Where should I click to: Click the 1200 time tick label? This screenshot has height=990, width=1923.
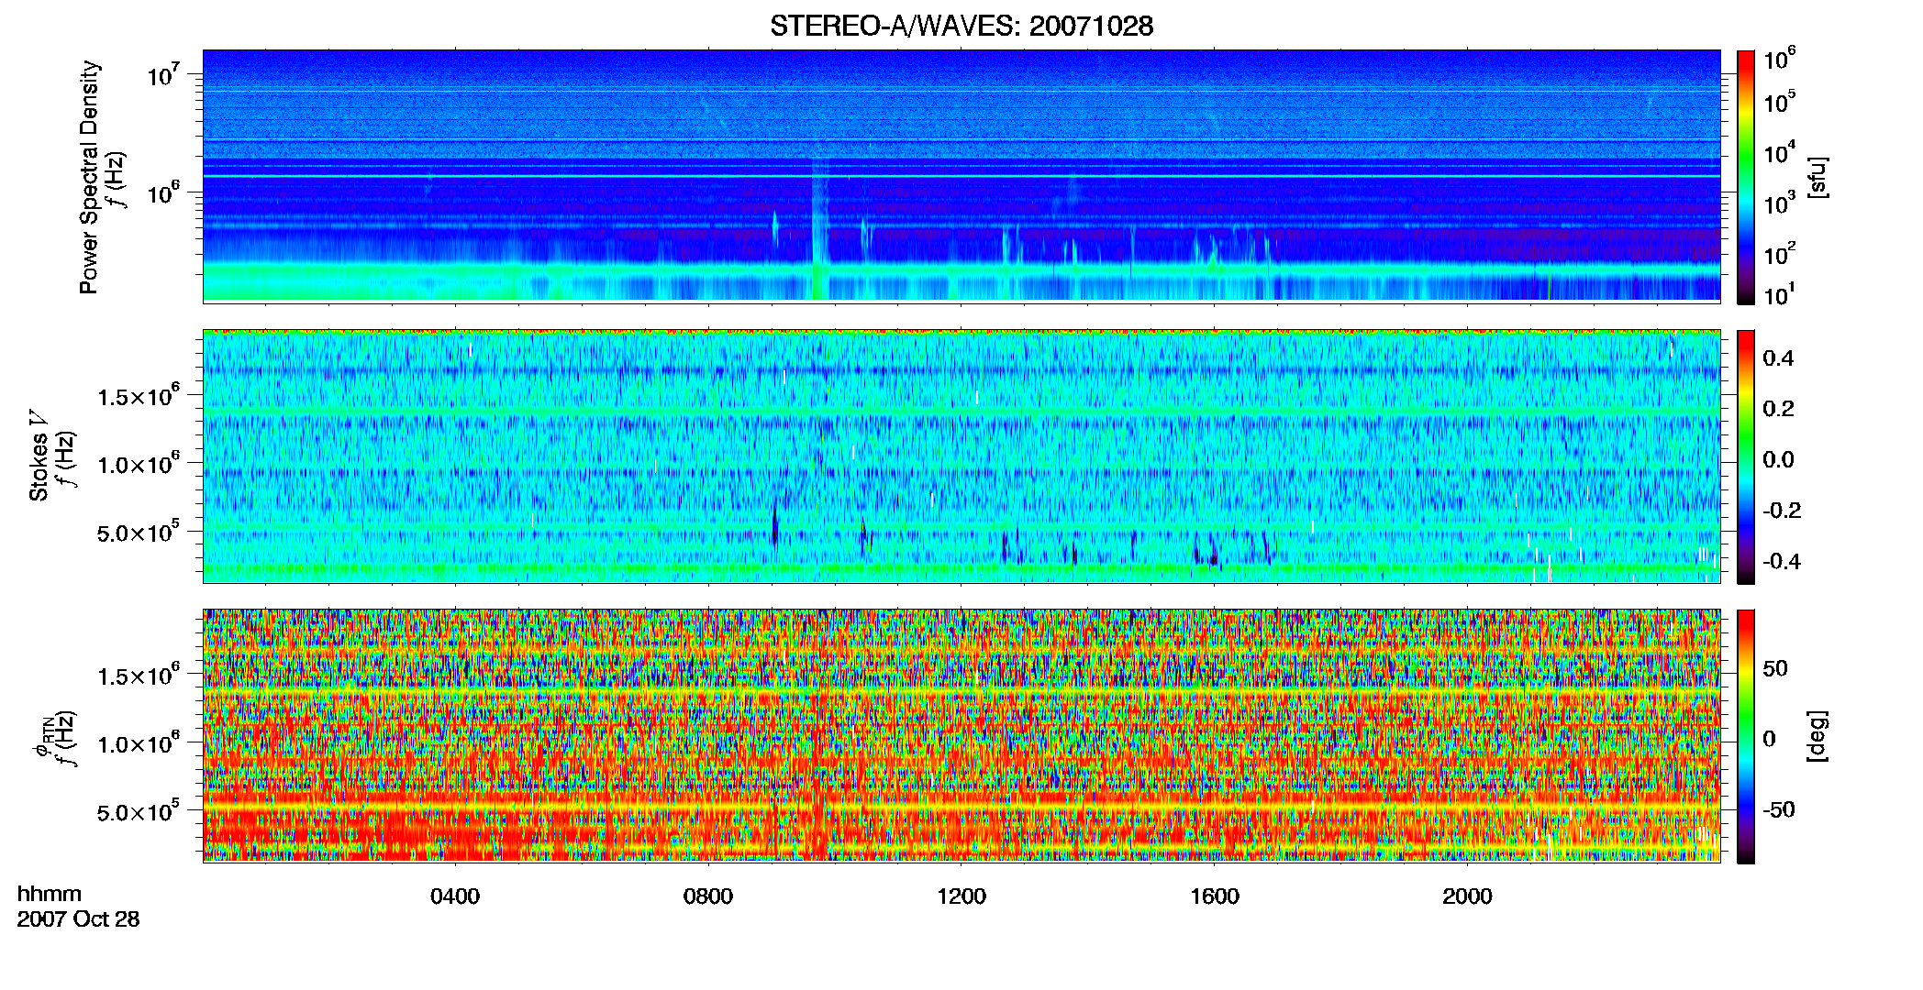(x=961, y=896)
